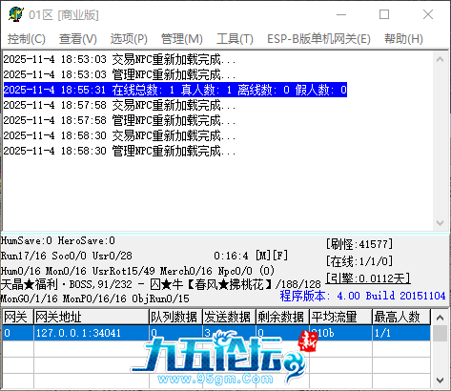Open the 帮助(H) menu
Image resolution: width=451 pixels, height=391 pixels.
[x=403, y=39]
